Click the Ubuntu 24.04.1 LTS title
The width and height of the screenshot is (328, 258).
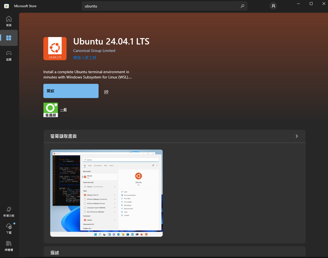coord(111,41)
